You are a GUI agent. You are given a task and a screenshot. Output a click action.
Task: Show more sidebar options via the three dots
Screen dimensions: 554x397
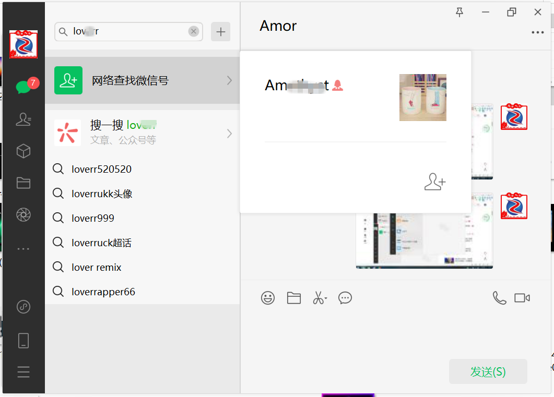coord(23,249)
